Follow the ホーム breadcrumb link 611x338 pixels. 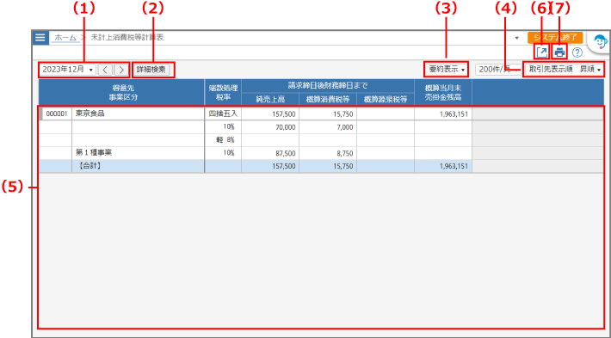[x=65, y=38]
